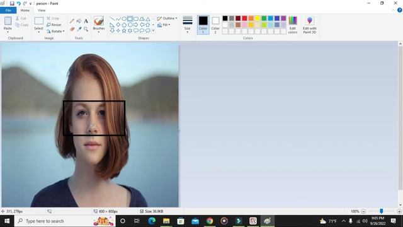This screenshot has width=403, height=227.
Task: Choose the Oval shape
Action: click(124, 19)
